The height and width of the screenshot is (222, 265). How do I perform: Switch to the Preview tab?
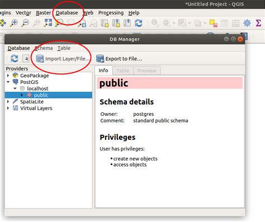147,70
